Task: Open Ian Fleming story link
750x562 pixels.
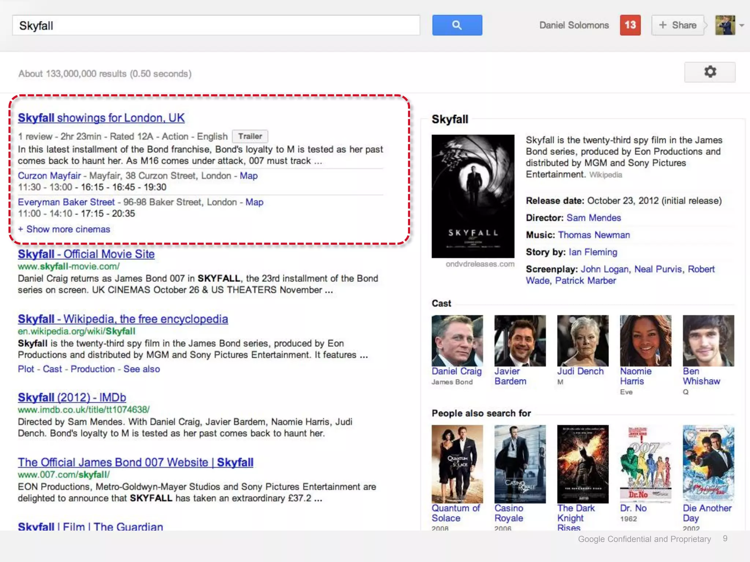Action: (593, 252)
